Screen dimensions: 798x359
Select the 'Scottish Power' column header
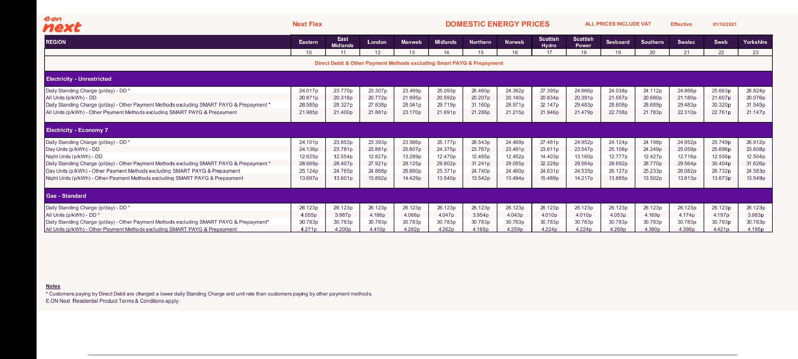tap(583, 42)
